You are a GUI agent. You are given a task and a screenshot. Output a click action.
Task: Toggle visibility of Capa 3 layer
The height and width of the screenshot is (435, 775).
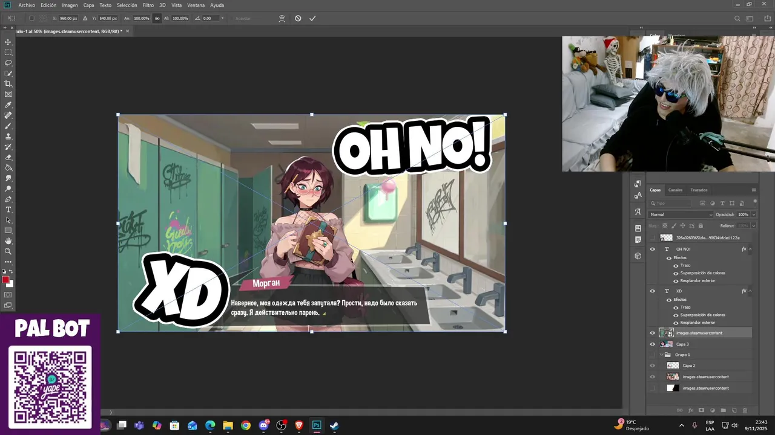(x=652, y=344)
